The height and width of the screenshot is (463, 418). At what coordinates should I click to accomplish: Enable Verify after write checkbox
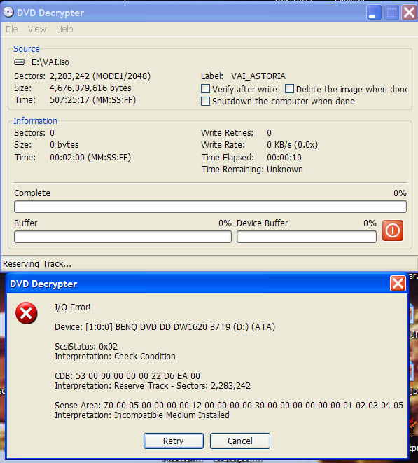coord(205,89)
